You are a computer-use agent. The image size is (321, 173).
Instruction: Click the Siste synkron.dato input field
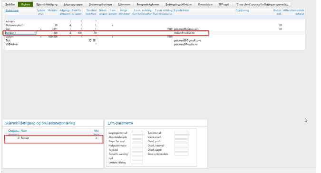tap(181, 154)
